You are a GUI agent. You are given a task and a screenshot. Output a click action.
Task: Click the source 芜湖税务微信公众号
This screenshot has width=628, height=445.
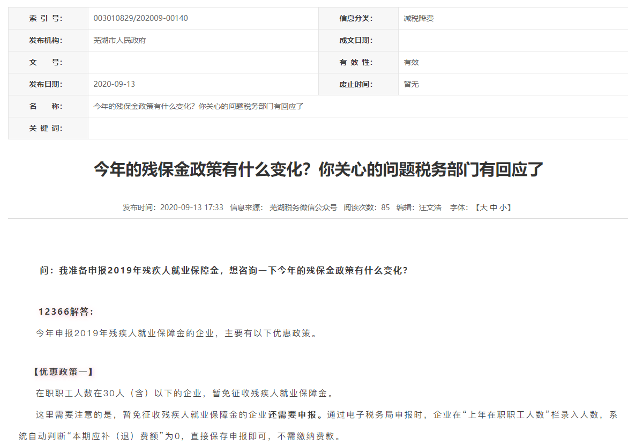[303, 207]
